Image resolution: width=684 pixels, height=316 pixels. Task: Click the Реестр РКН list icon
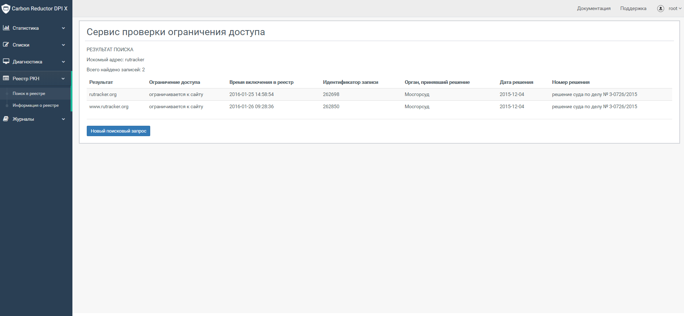6,78
